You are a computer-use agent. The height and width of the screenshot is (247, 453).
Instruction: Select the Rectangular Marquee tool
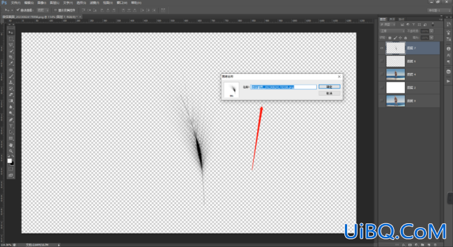coord(11,38)
